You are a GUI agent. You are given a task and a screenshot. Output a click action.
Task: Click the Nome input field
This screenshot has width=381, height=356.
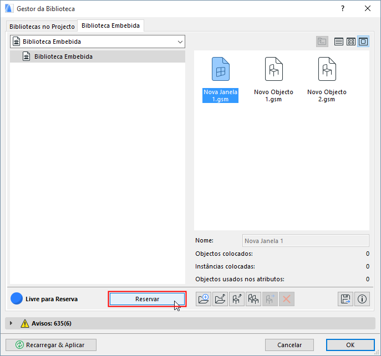tap(306, 241)
